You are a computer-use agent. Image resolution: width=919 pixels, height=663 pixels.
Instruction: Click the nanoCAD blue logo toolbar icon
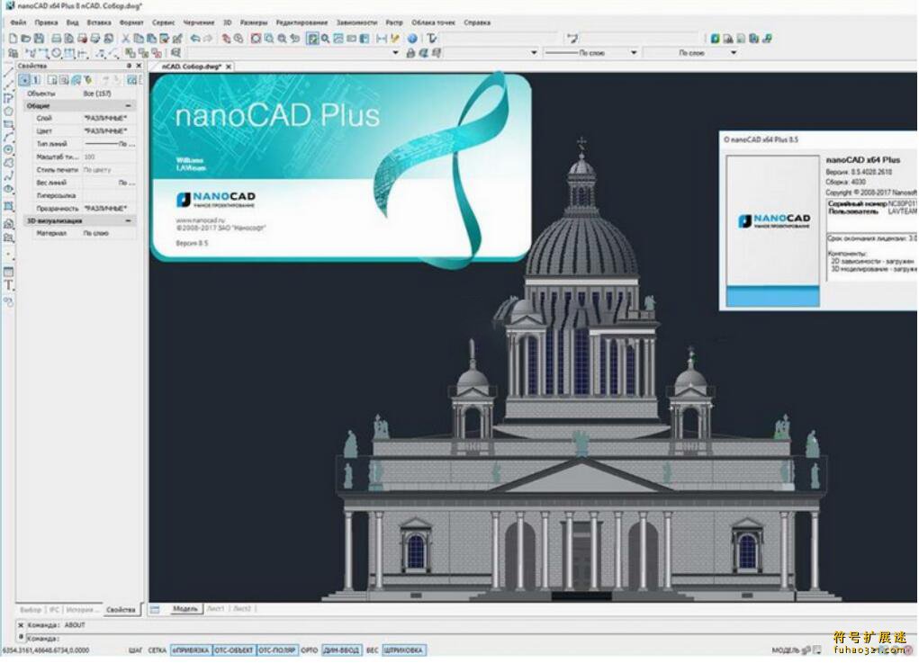[x=715, y=39]
